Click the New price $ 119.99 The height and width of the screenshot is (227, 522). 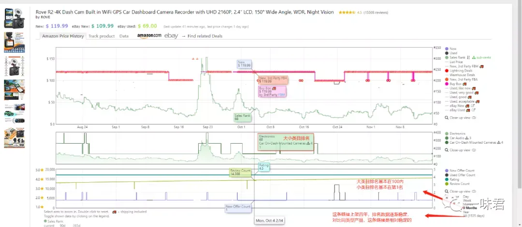(x=57, y=26)
